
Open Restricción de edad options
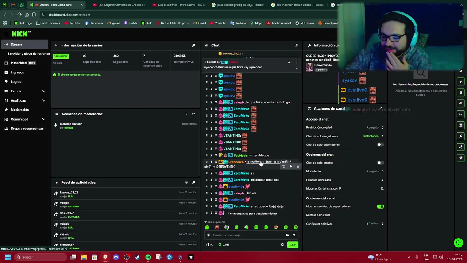pyautogui.click(x=345, y=127)
